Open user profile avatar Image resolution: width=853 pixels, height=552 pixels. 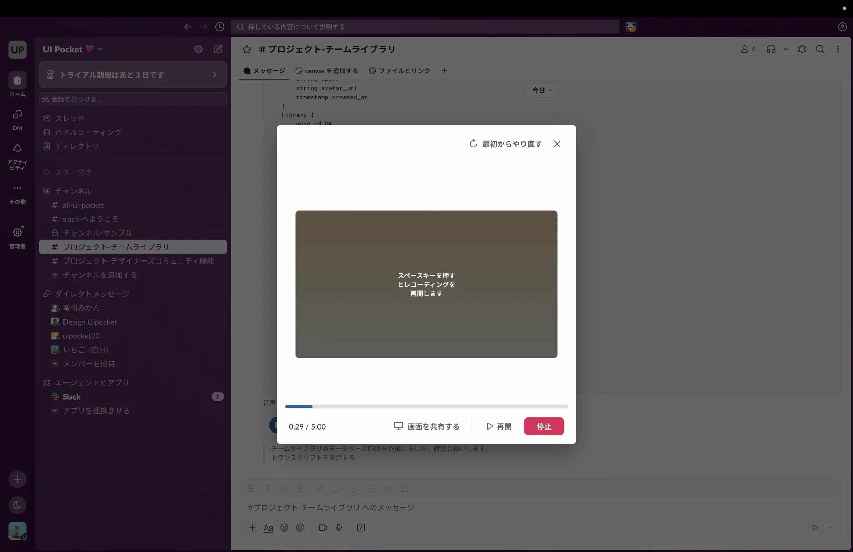(17, 531)
